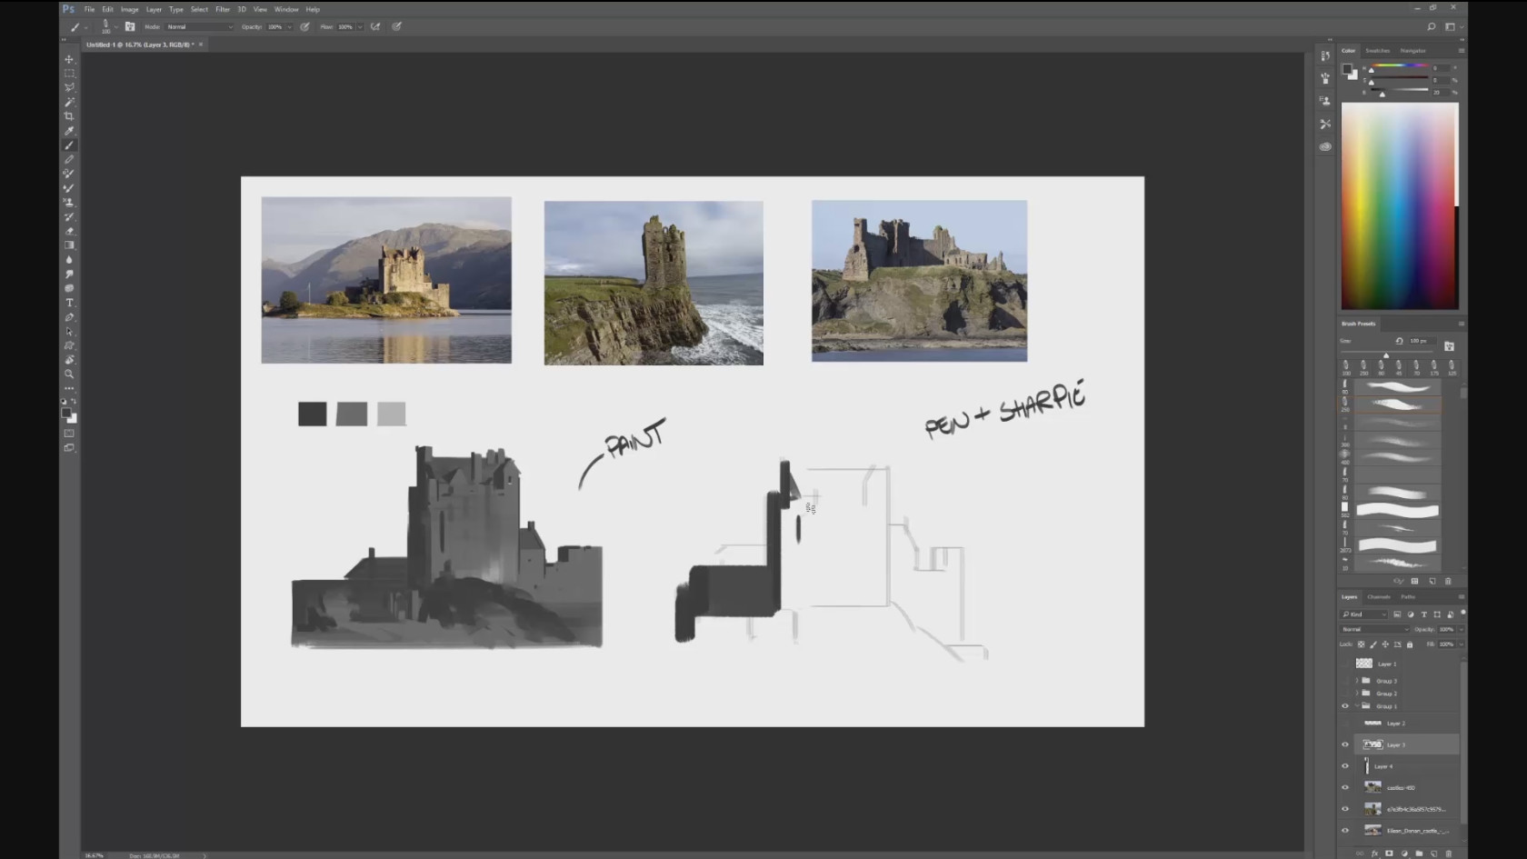The width and height of the screenshot is (1527, 859).
Task: Open the File menu
Action: (x=89, y=9)
